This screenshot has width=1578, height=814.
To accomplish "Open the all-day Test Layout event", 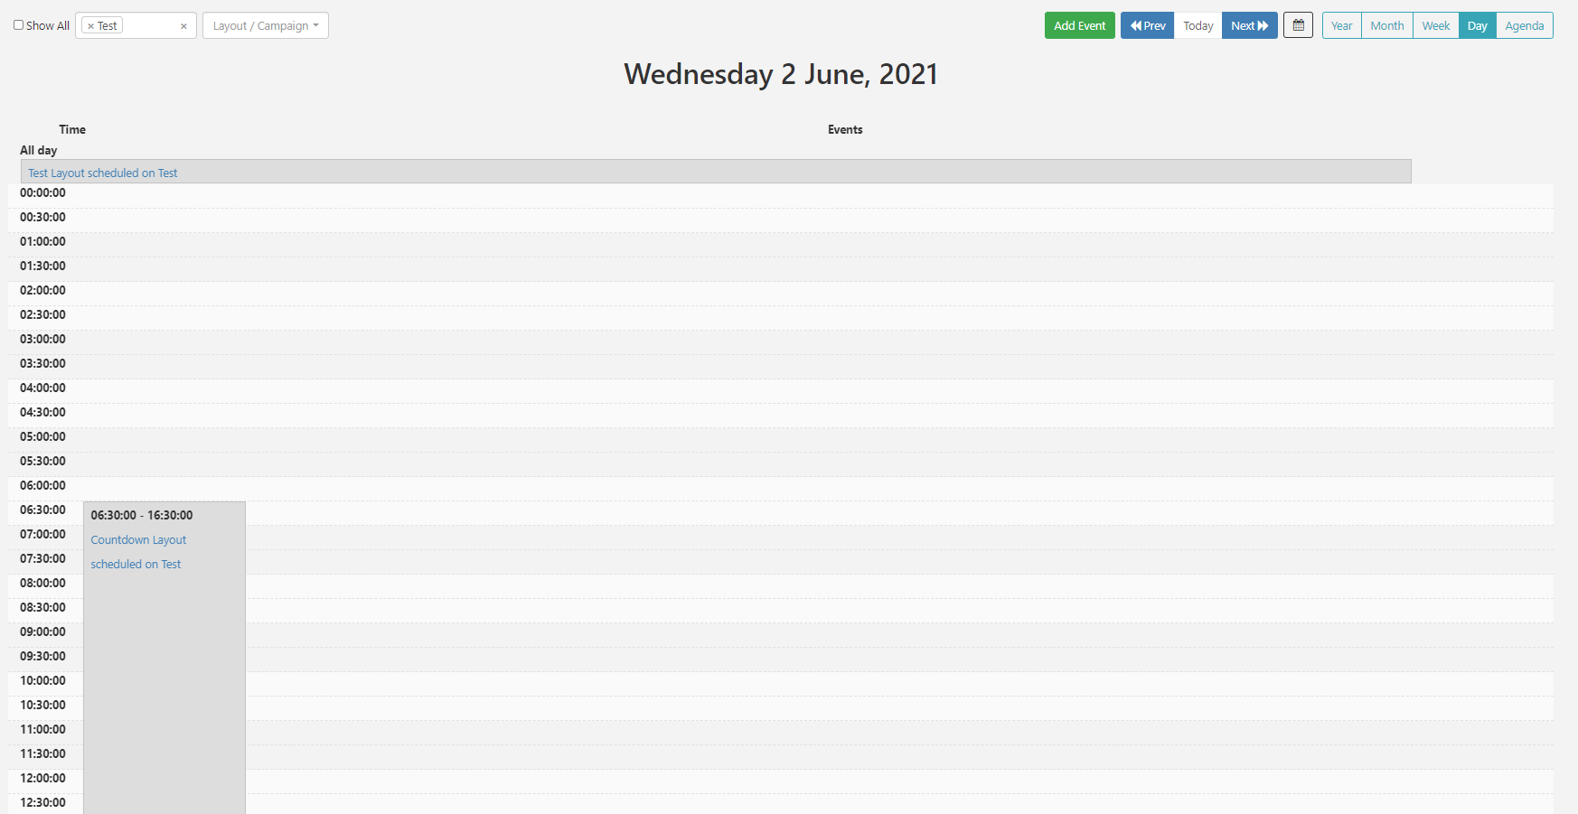I will coord(103,173).
